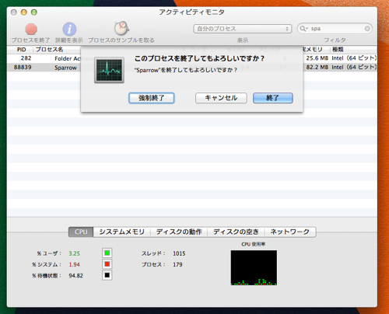
Task: Show the ネットワーク tab
Action: (290, 232)
